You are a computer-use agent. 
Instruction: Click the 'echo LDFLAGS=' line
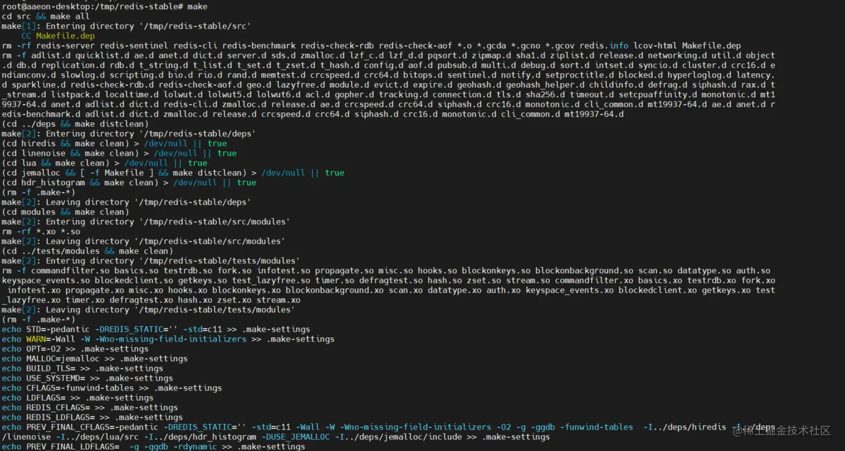[x=77, y=398]
